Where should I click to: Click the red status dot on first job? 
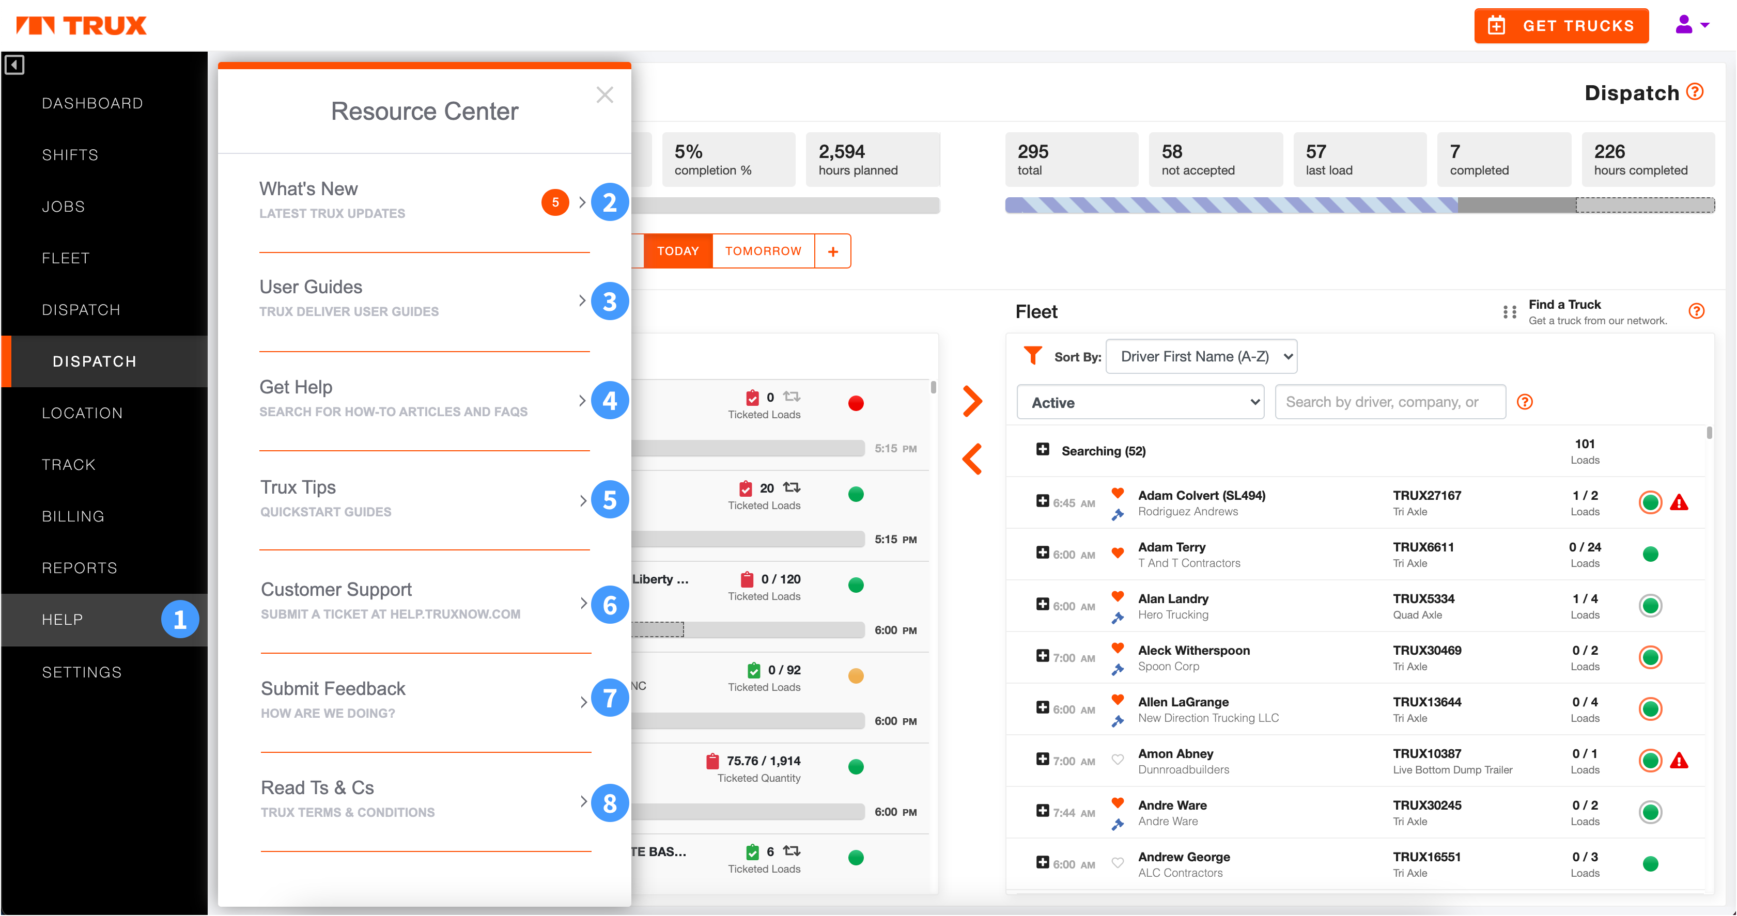856,403
